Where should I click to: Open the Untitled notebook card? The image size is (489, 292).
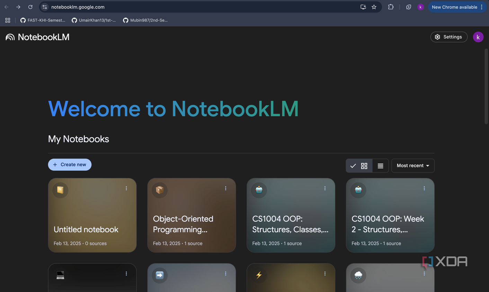pos(92,215)
